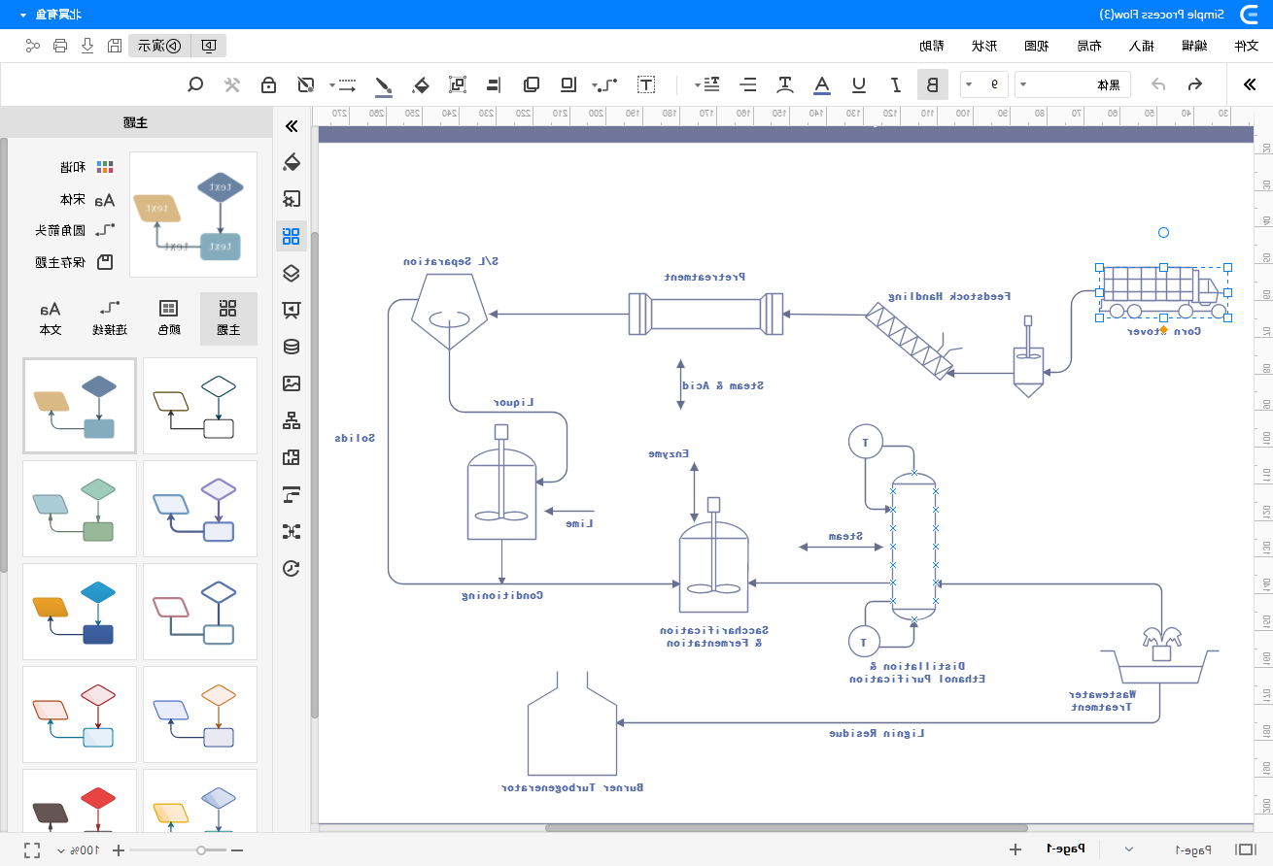Open the presentation board icon in side strip
The height and width of the screenshot is (866, 1273).
pyautogui.click(x=291, y=310)
